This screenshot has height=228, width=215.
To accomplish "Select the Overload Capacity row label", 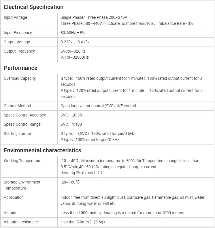I will [x=20, y=78].
